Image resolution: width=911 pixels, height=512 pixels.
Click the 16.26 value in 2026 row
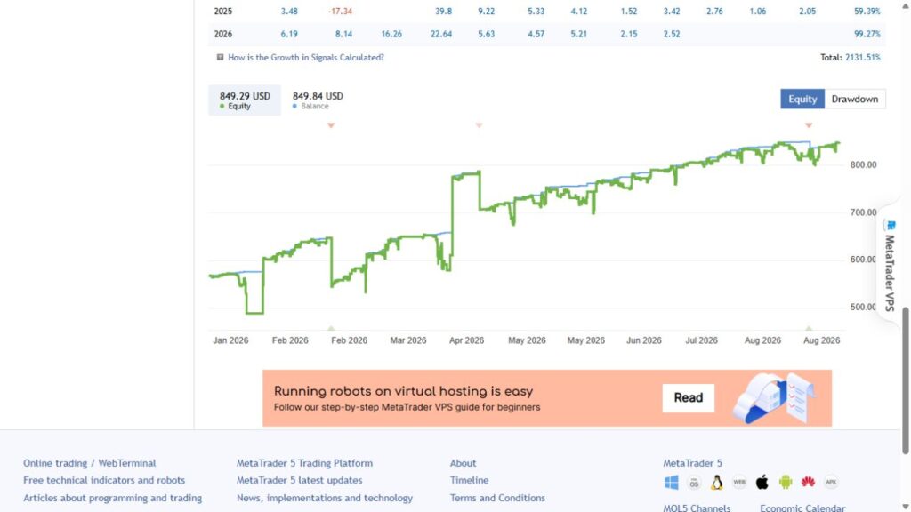[x=391, y=35]
